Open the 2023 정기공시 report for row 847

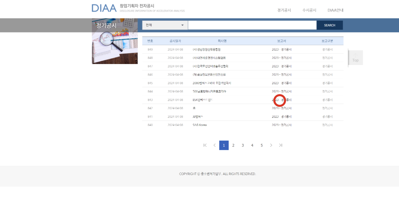click(282, 66)
